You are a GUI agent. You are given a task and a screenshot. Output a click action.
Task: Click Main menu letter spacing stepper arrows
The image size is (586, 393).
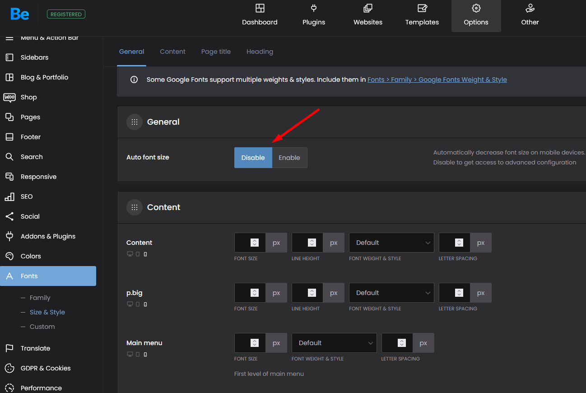[x=402, y=343]
